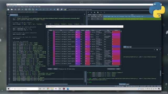Click the Windows Start button
The image size is (168, 94).
click(8, 89)
